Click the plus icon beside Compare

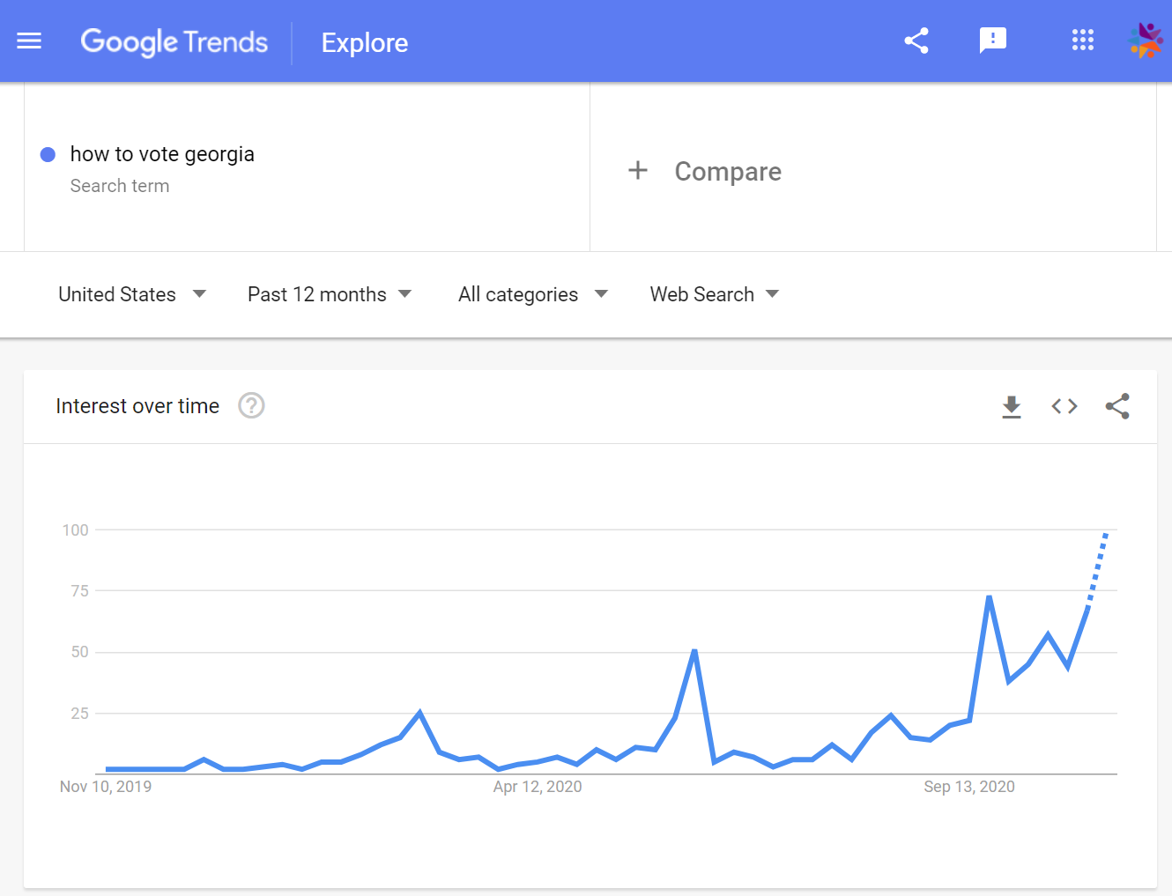tap(638, 170)
